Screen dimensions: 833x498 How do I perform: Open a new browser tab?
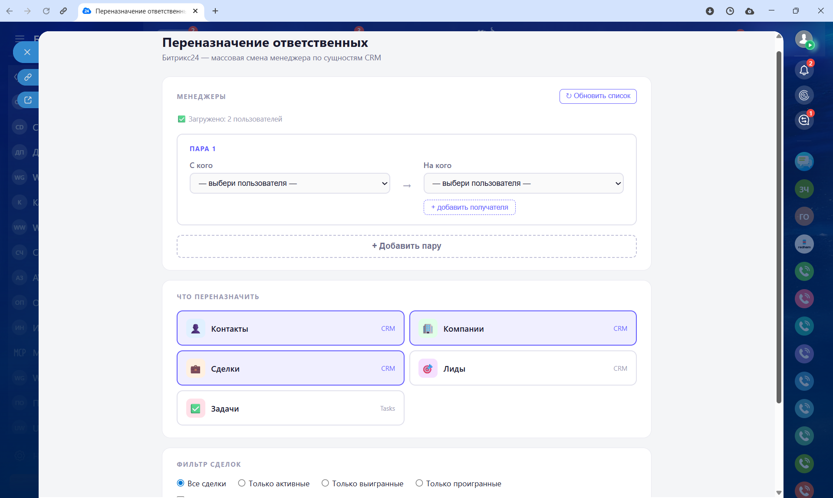pos(215,11)
